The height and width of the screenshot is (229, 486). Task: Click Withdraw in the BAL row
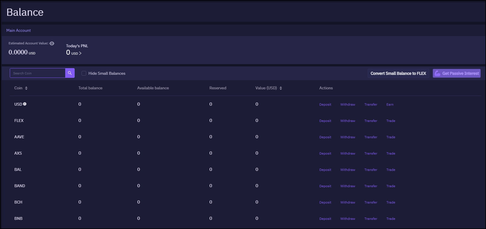[x=348, y=170]
